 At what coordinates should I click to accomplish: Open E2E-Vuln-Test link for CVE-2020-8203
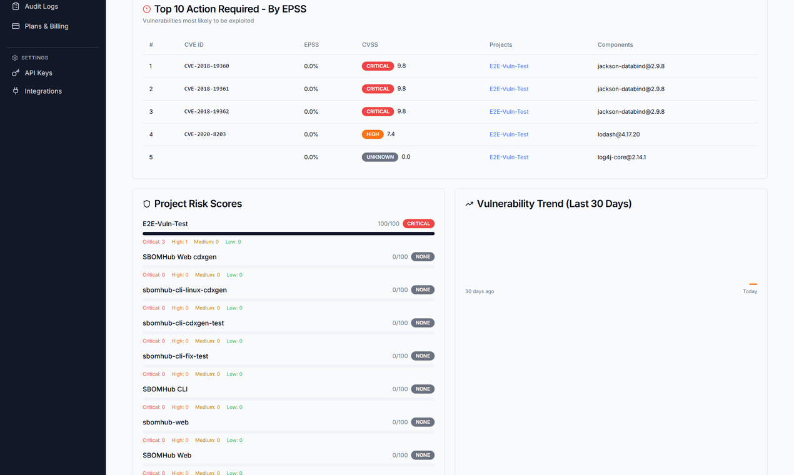(x=509, y=134)
